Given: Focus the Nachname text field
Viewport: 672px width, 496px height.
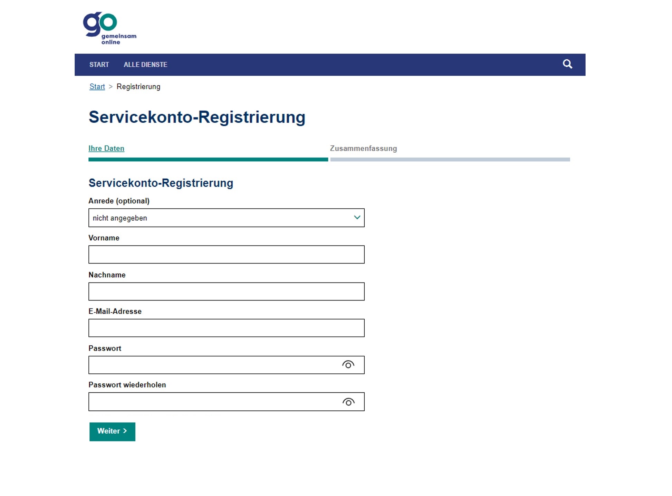Looking at the screenshot, I should pyautogui.click(x=226, y=292).
